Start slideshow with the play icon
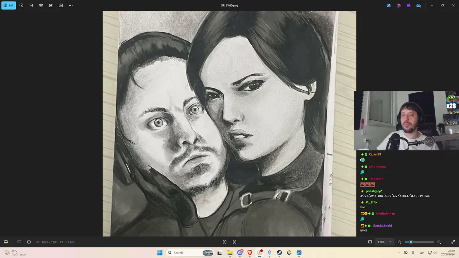The image size is (459, 258). click(x=61, y=5)
